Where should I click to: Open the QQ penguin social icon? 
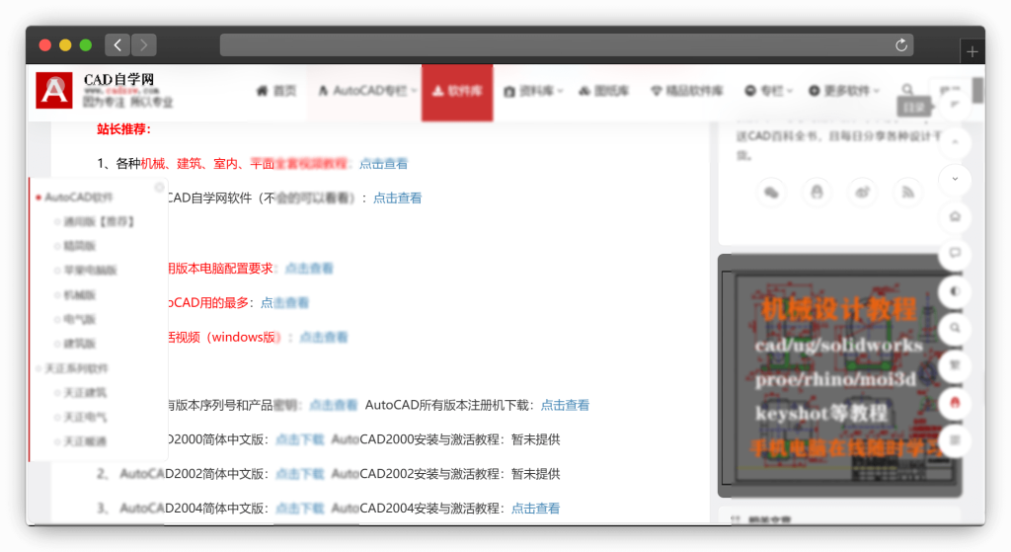point(817,193)
